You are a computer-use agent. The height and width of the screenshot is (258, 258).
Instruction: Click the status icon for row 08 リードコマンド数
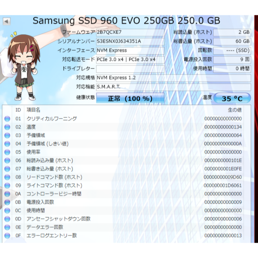click(x=7, y=177)
